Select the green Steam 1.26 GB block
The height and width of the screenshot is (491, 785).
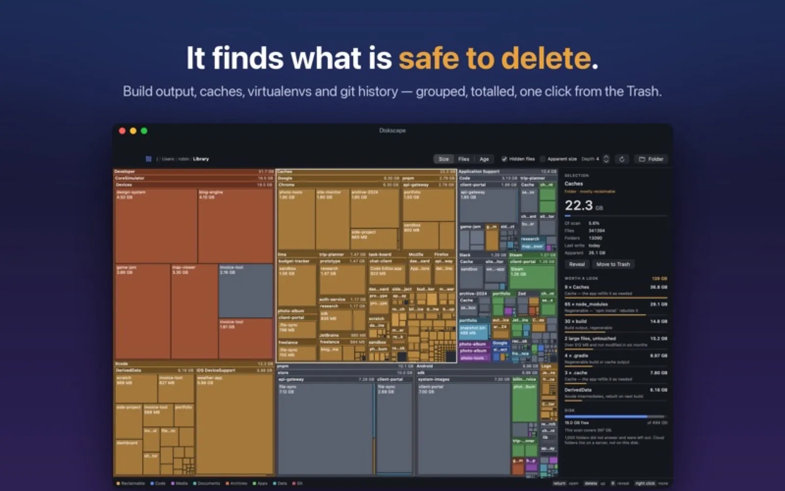[532, 277]
